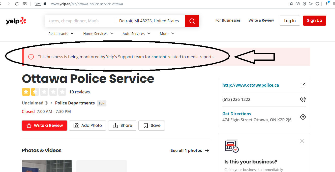This screenshot has height=172, width=335.
Task: Click the storefront claim business icon
Action: [232, 146]
